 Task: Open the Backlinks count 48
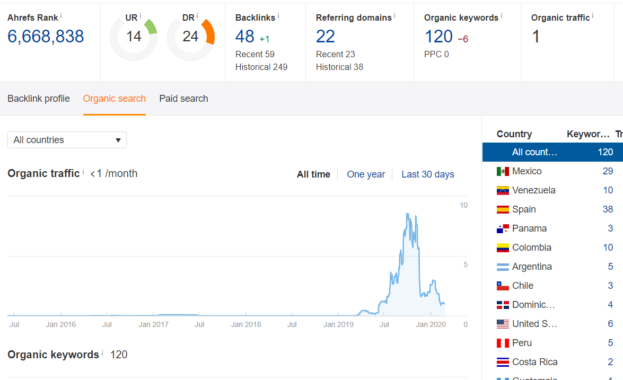pos(245,37)
